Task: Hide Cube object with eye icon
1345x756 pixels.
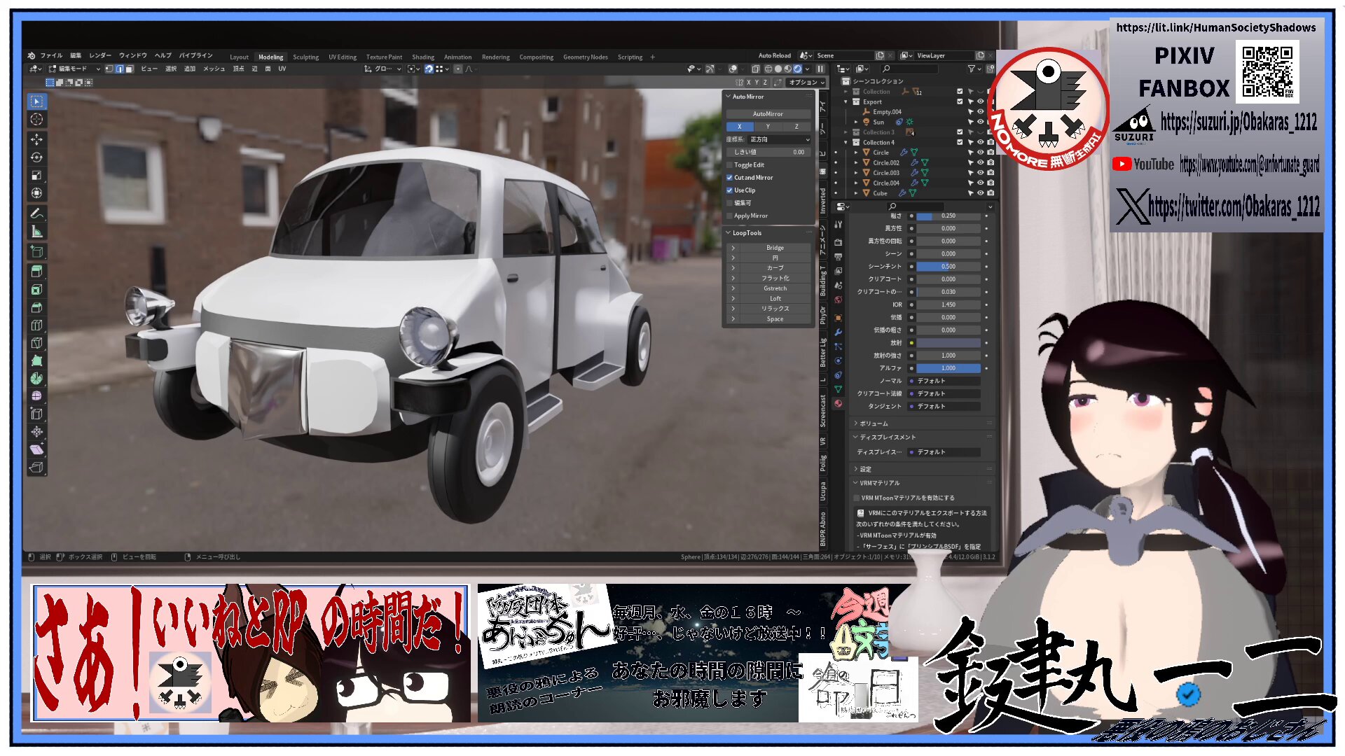Action: 981,193
